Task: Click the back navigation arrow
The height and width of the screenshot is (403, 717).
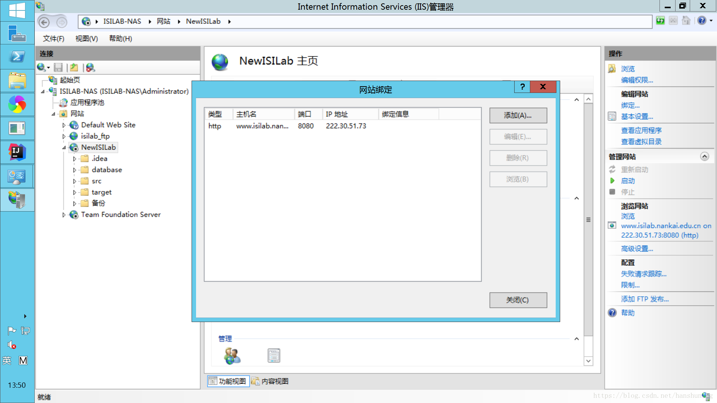Action: point(44,22)
